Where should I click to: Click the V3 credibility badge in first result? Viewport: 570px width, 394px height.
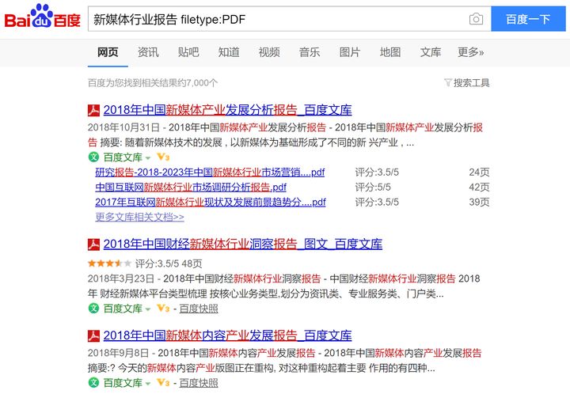(163, 157)
